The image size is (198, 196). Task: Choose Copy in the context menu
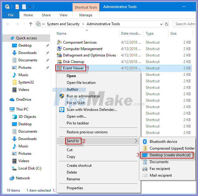(71, 157)
